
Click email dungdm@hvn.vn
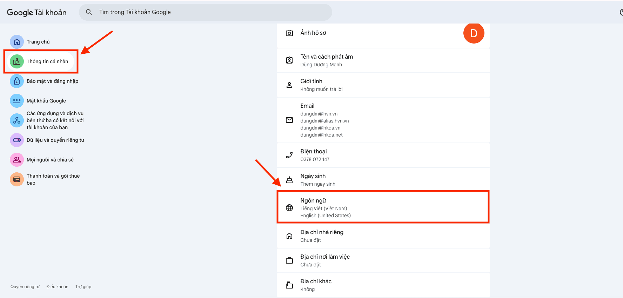[x=319, y=114]
